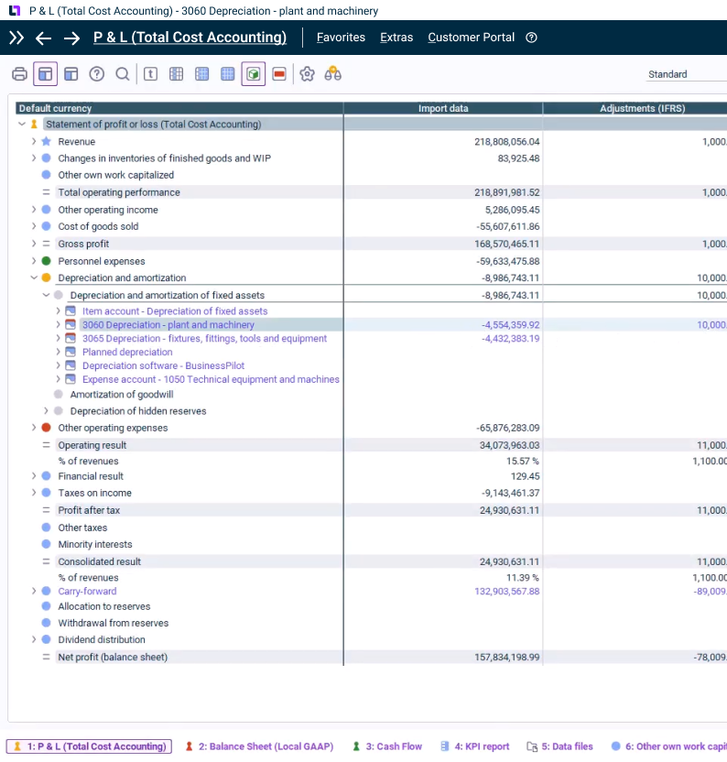Click the boxed letter 't' toolbar icon
The height and width of the screenshot is (762, 727).
(x=151, y=74)
